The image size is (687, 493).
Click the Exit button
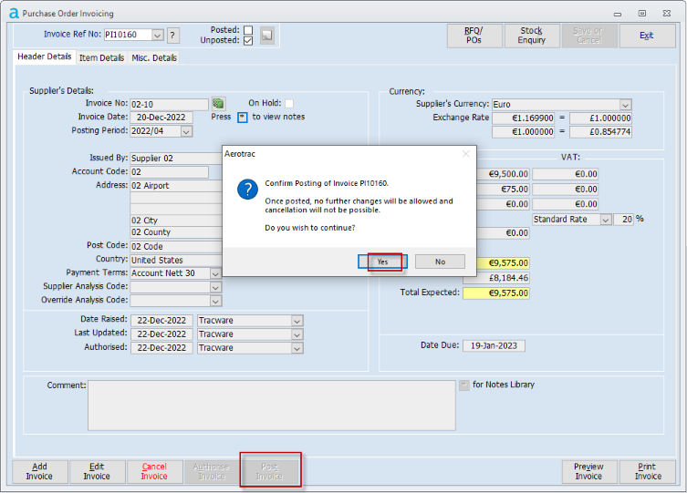pos(647,36)
